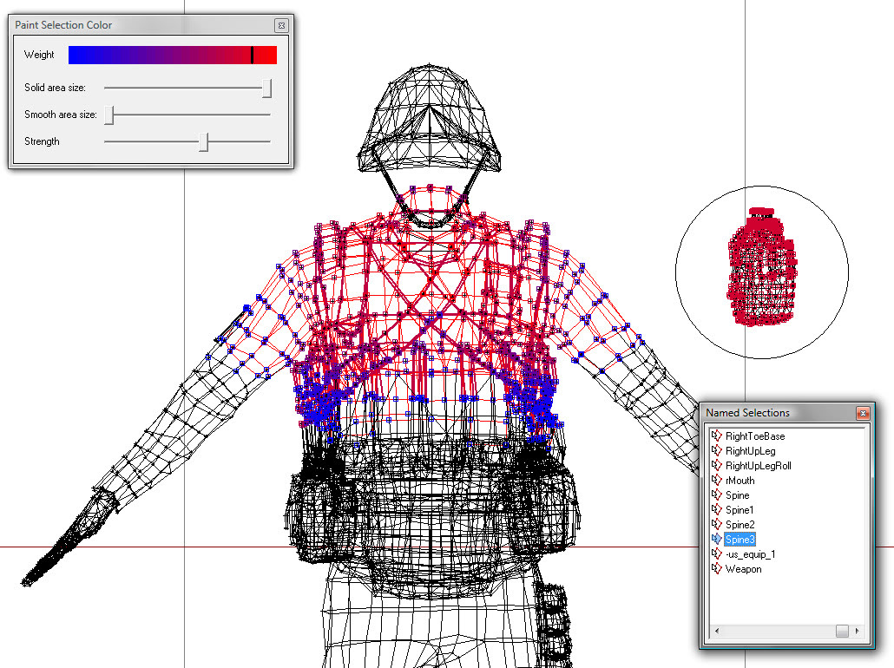Click Named Selections scrollbar left arrow

point(715,631)
